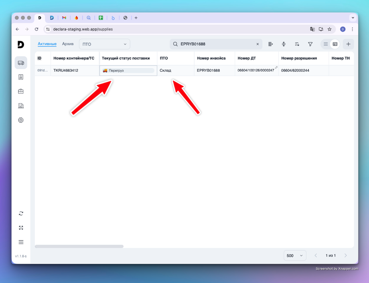This screenshot has width=369, height=283.
Task: Click the edit pencil on Номер ДТ cell
Action: [x=276, y=67]
